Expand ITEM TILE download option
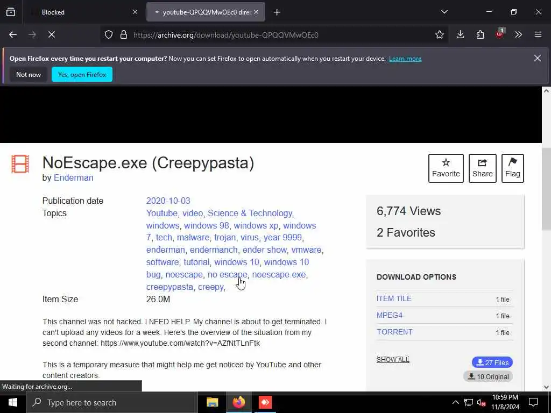This screenshot has height=413, width=551. (394, 298)
